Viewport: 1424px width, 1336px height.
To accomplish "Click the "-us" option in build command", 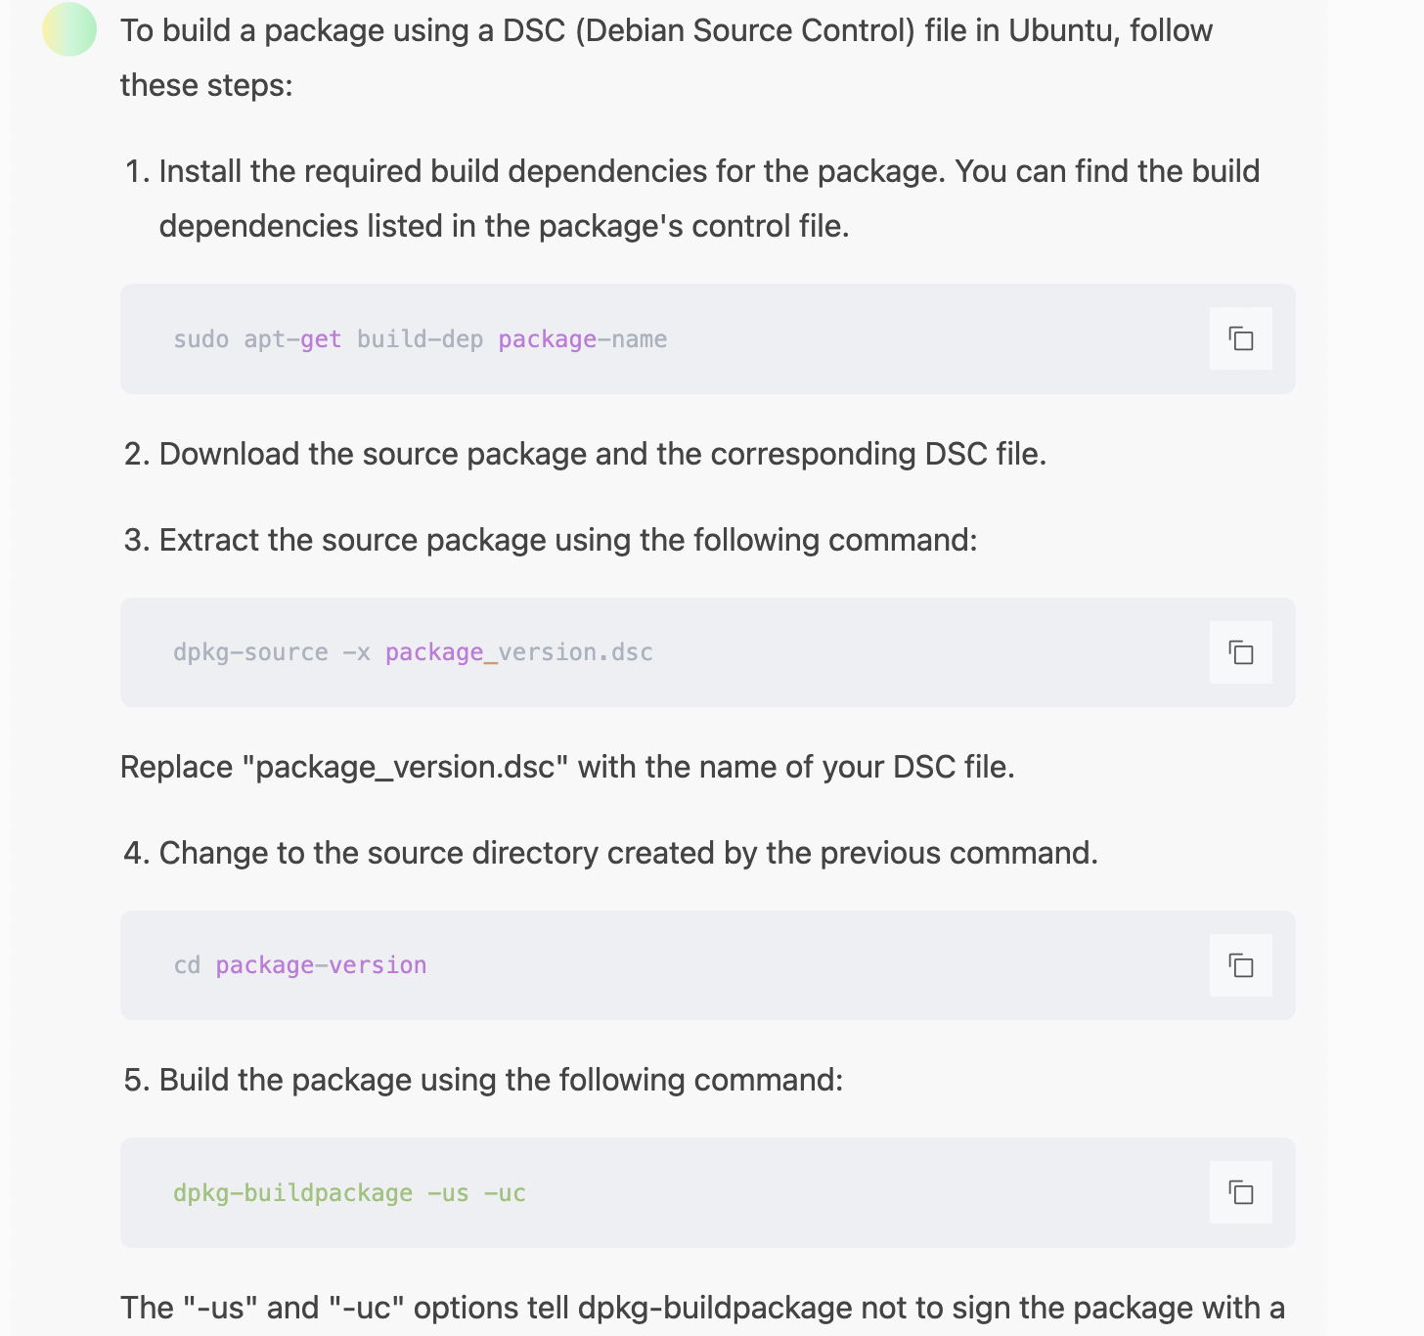I will pyautogui.click(x=448, y=1193).
